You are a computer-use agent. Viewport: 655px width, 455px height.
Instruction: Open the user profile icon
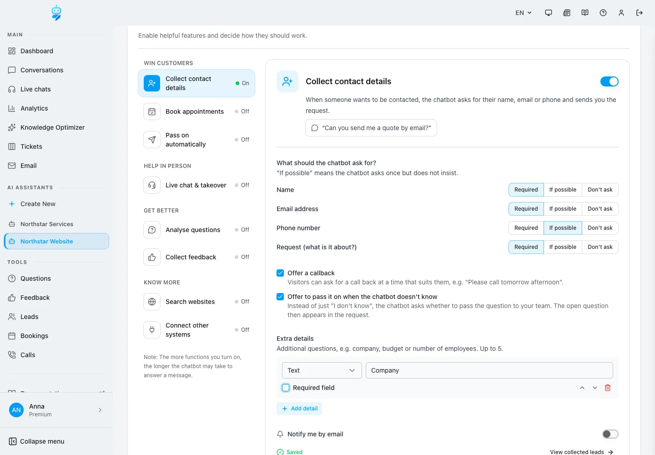click(621, 13)
